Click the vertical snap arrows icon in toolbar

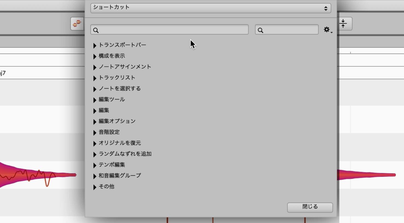[x=343, y=24]
